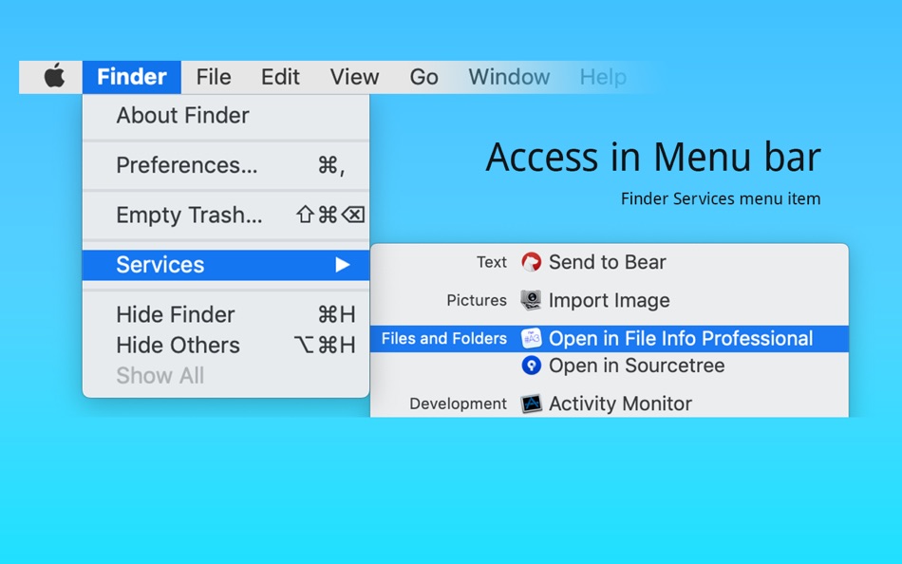The height and width of the screenshot is (564, 902).
Task: Select Preferences… menu item
Action: tap(226, 165)
